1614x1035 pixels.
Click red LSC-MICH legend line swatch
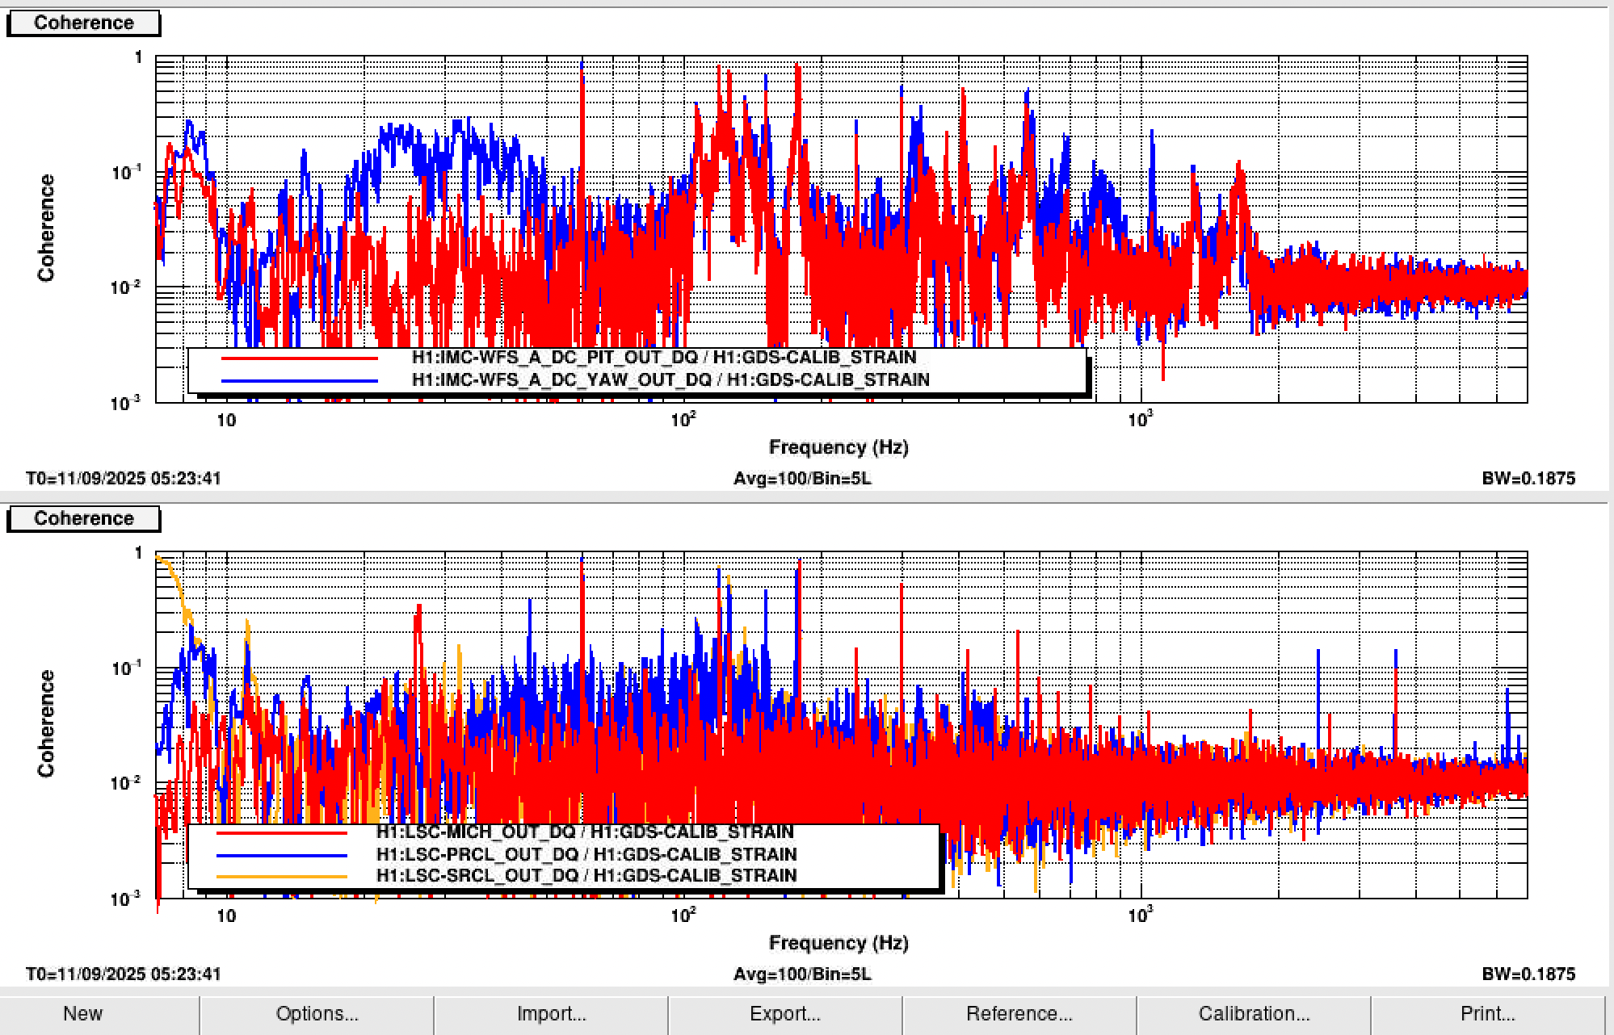(x=281, y=832)
